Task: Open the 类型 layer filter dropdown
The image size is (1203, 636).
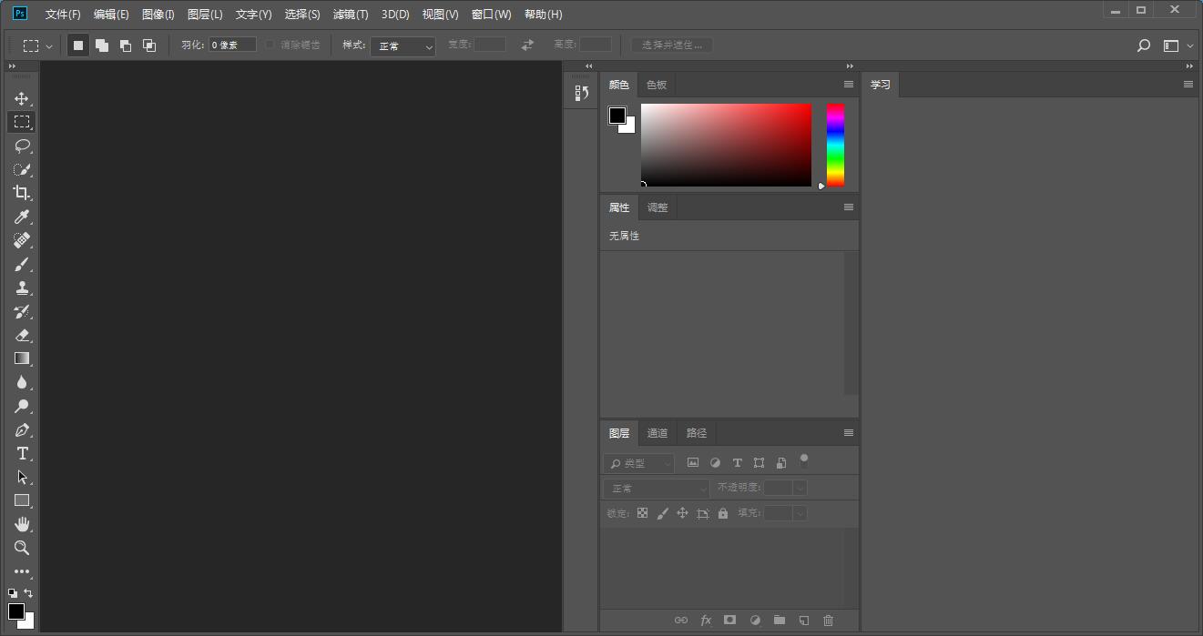Action: (x=639, y=463)
